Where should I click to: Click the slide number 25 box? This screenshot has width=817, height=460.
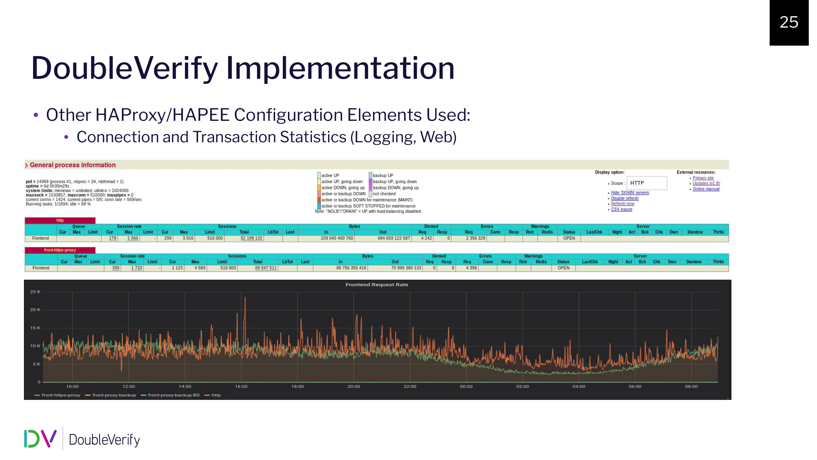[x=789, y=22]
